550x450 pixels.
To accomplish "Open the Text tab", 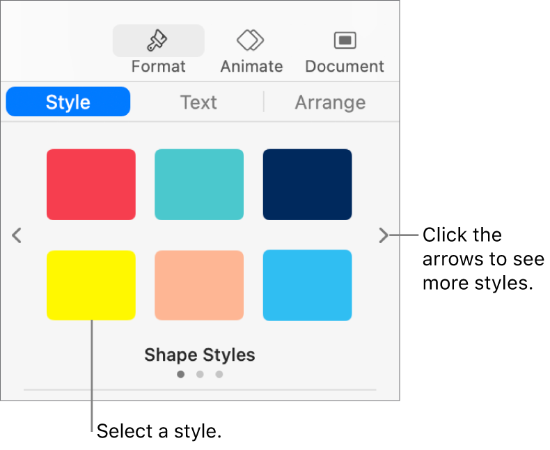I will [198, 102].
